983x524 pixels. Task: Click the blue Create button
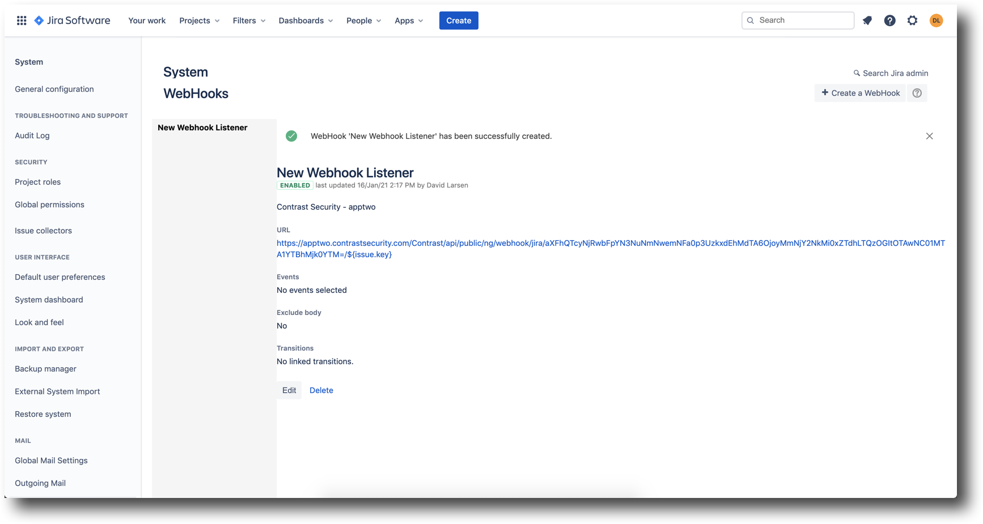click(x=459, y=20)
